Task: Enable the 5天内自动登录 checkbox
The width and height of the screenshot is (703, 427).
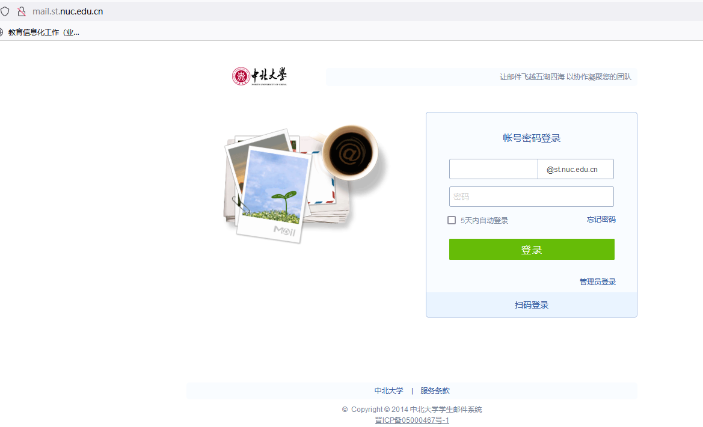Action: [452, 220]
